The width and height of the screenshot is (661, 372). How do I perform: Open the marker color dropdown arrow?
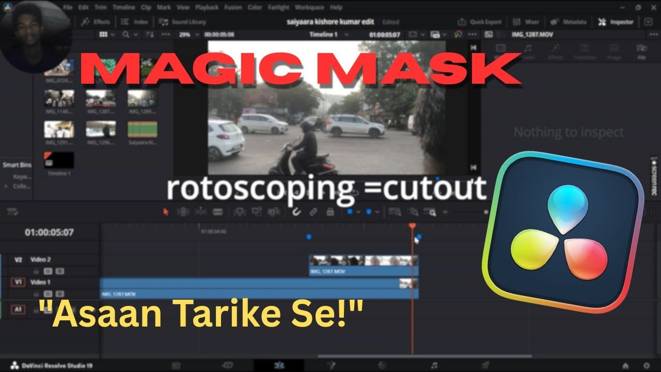pyautogui.click(x=377, y=211)
